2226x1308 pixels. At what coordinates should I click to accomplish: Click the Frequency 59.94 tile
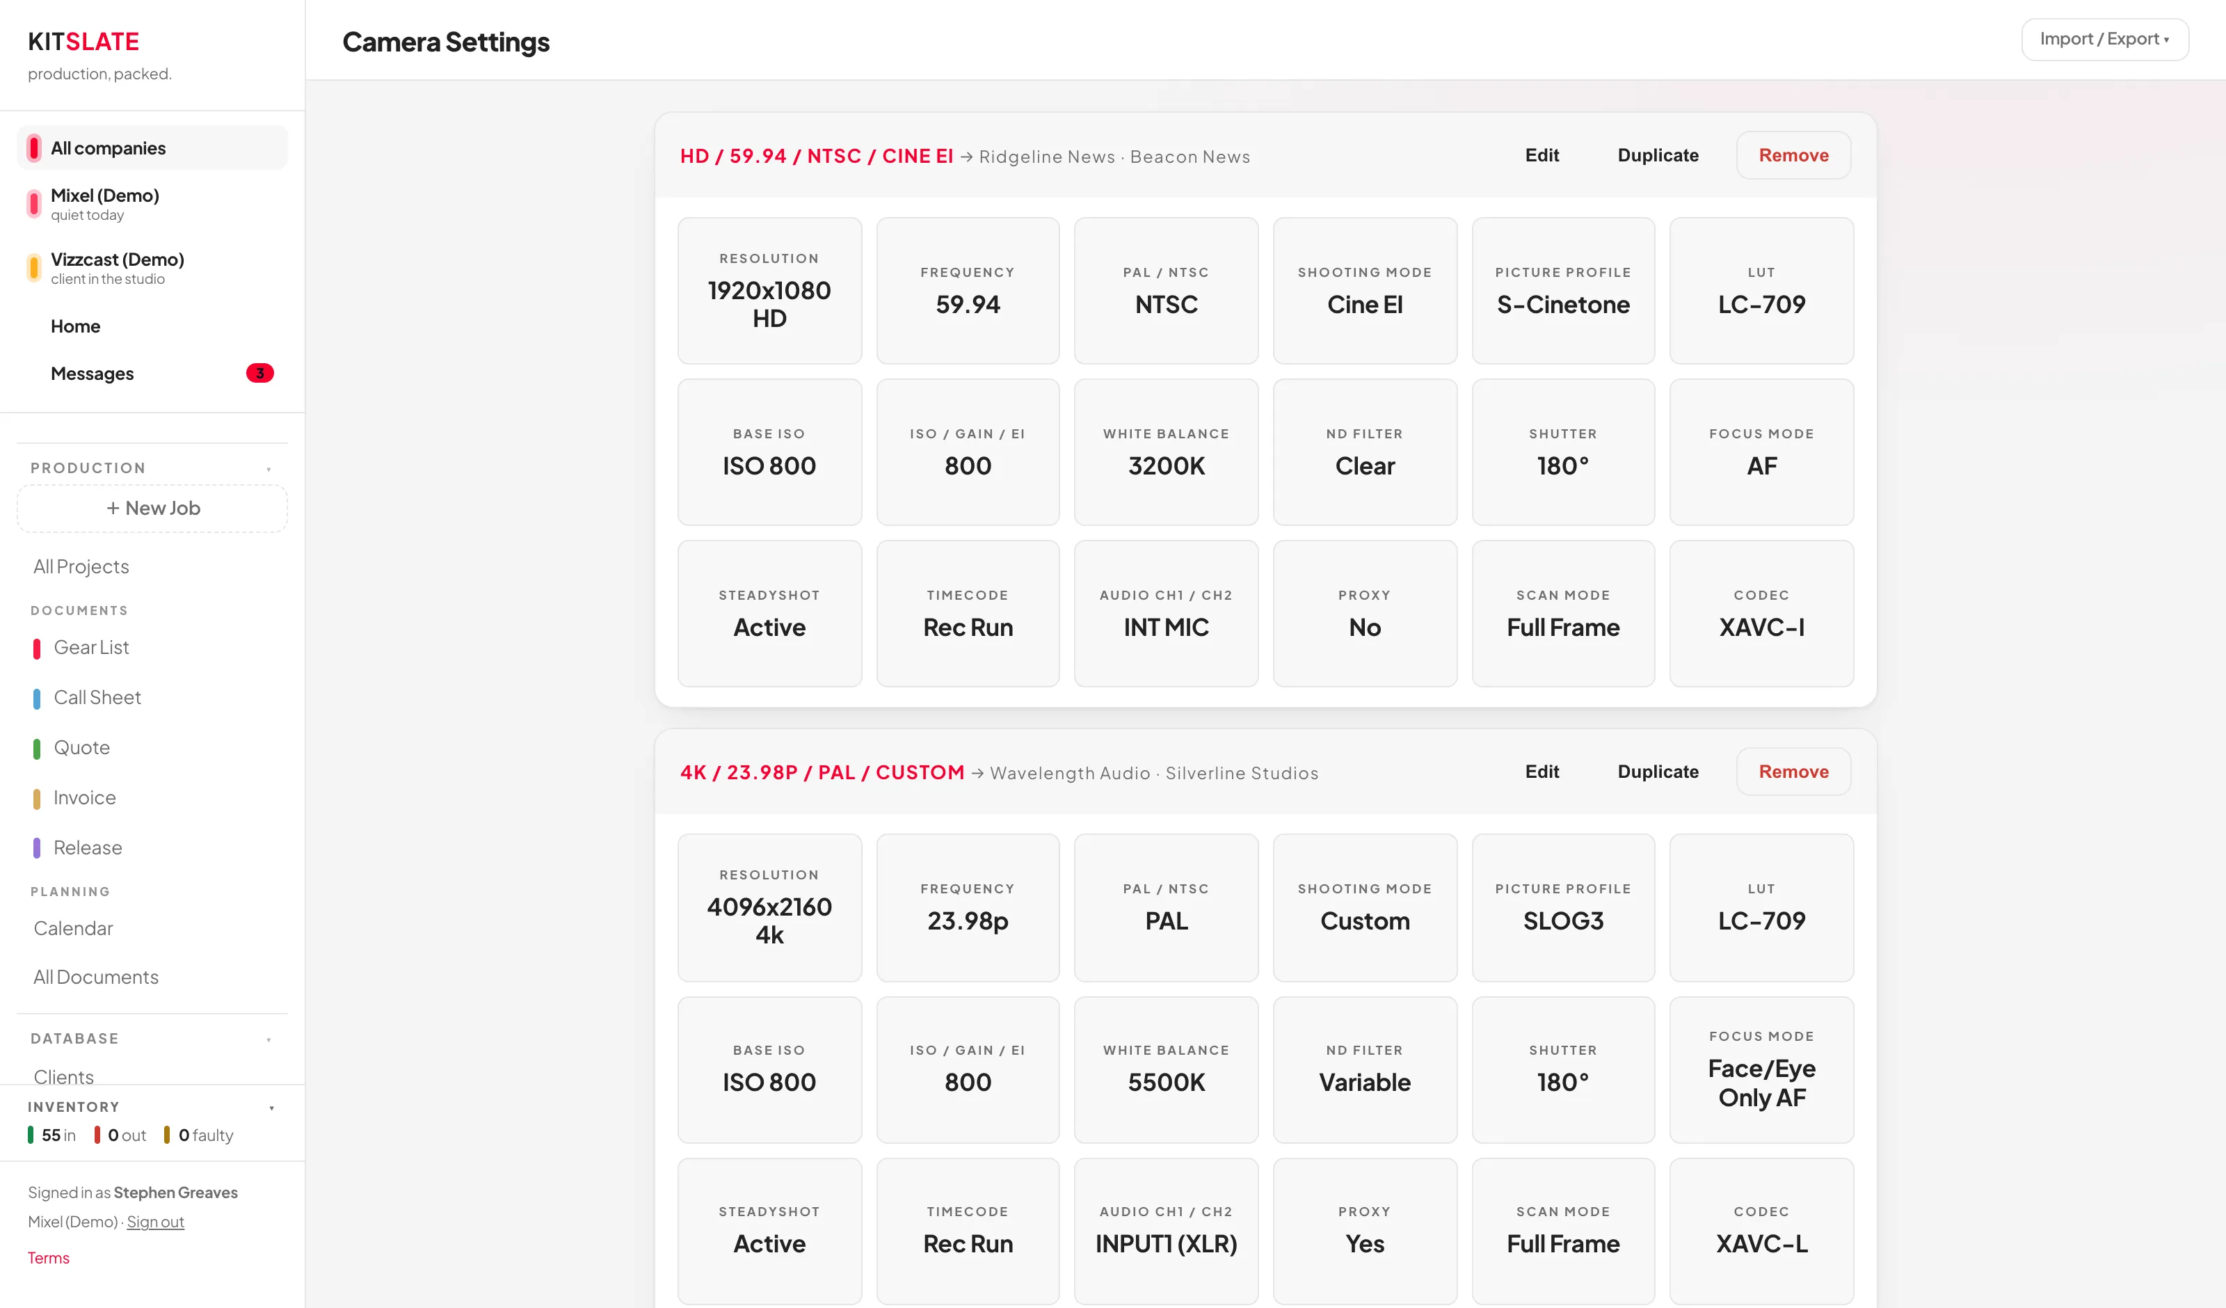tap(967, 291)
